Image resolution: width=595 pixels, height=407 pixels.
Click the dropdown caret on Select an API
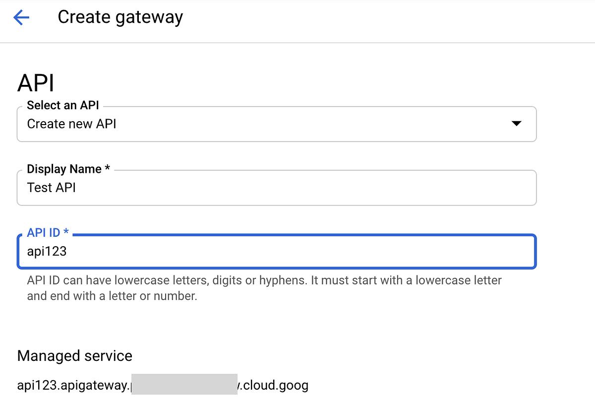(517, 124)
